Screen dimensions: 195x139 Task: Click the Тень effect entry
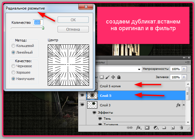tap(107, 119)
